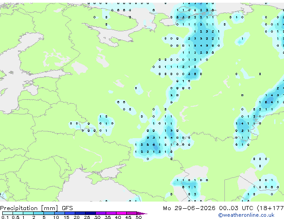Click the '40' legend scale label
Viewport: 284px width, 219px height.
tap(118, 217)
